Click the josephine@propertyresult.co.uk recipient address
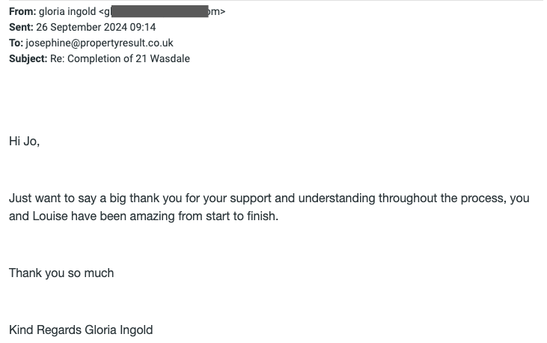The image size is (547, 343). (100, 43)
